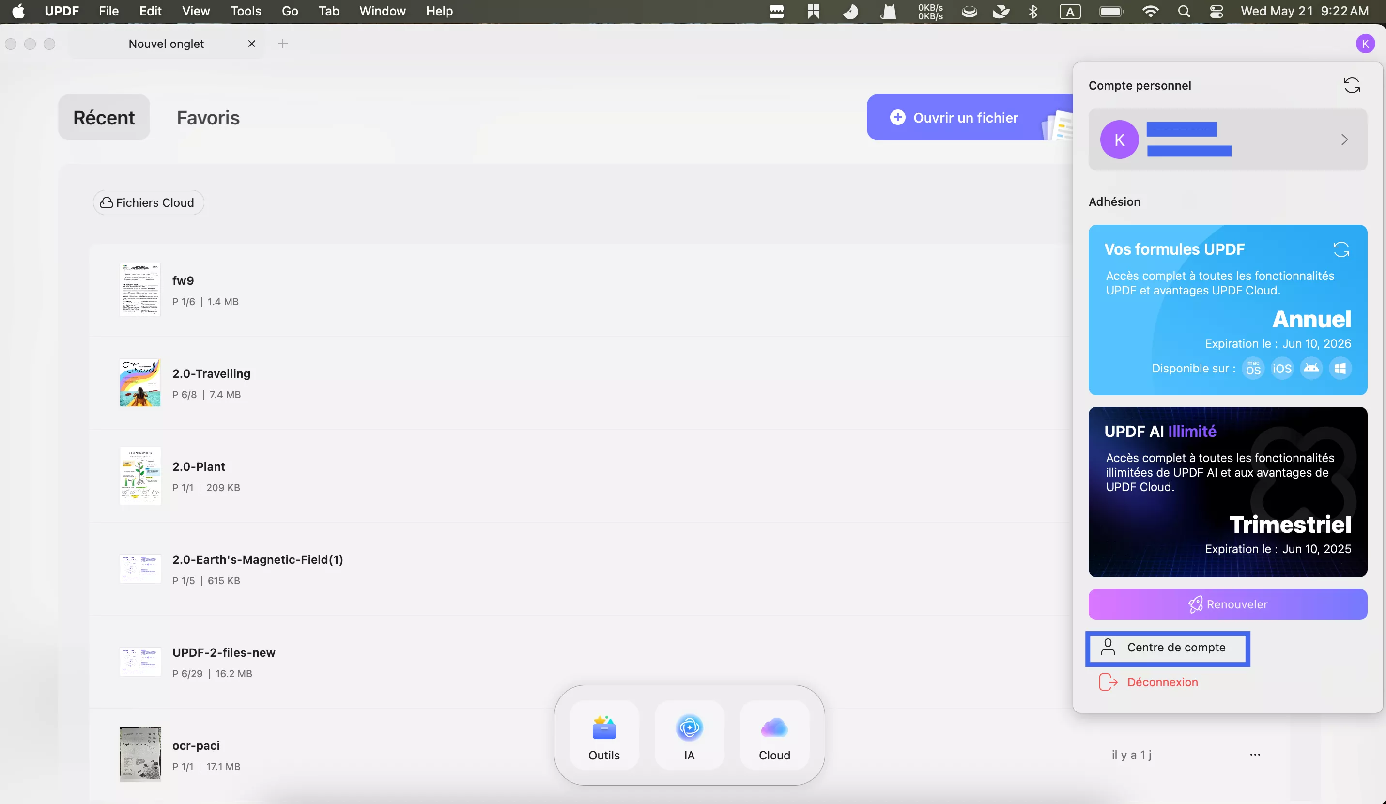Click the Vos formules UPDF card

click(x=1228, y=309)
